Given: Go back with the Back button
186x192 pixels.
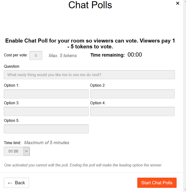Looking at the screenshot, I should click(x=16, y=183).
